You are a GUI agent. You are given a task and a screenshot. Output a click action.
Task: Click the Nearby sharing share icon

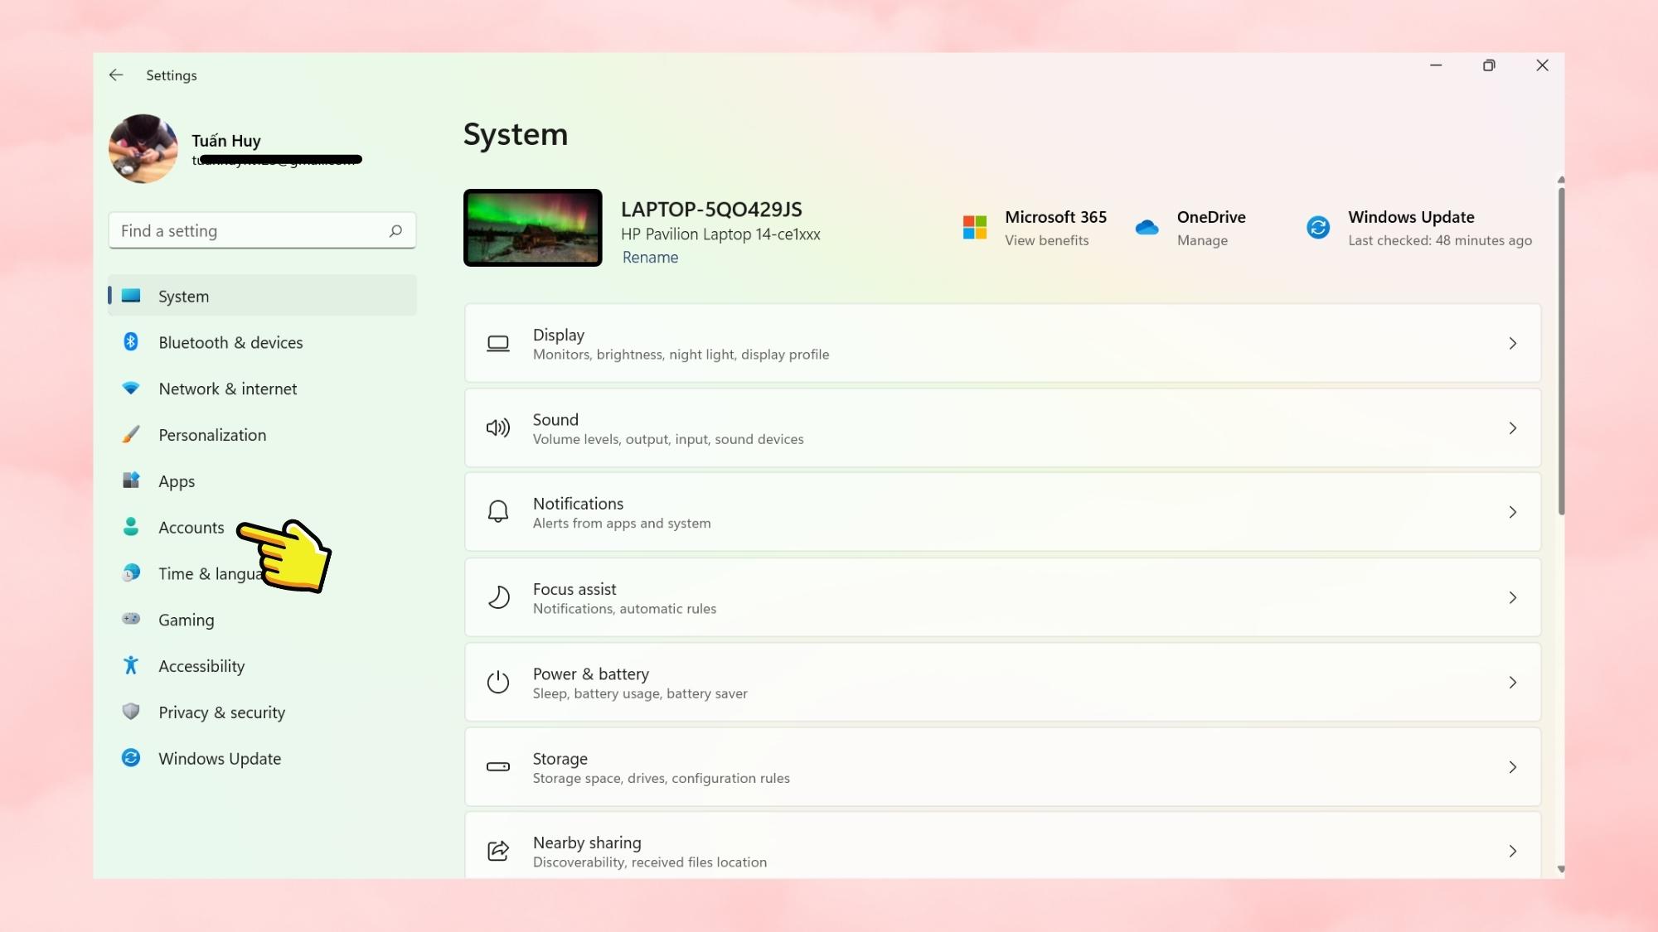(498, 851)
